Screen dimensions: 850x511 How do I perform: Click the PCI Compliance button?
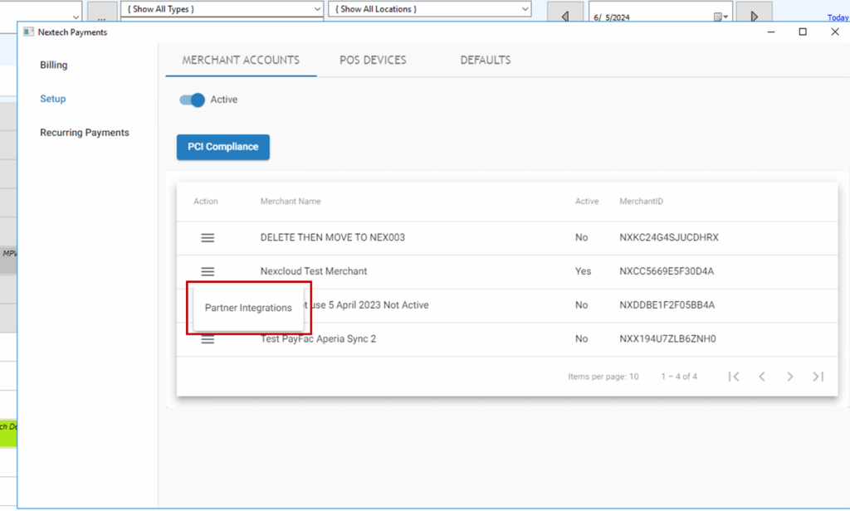(222, 147)
